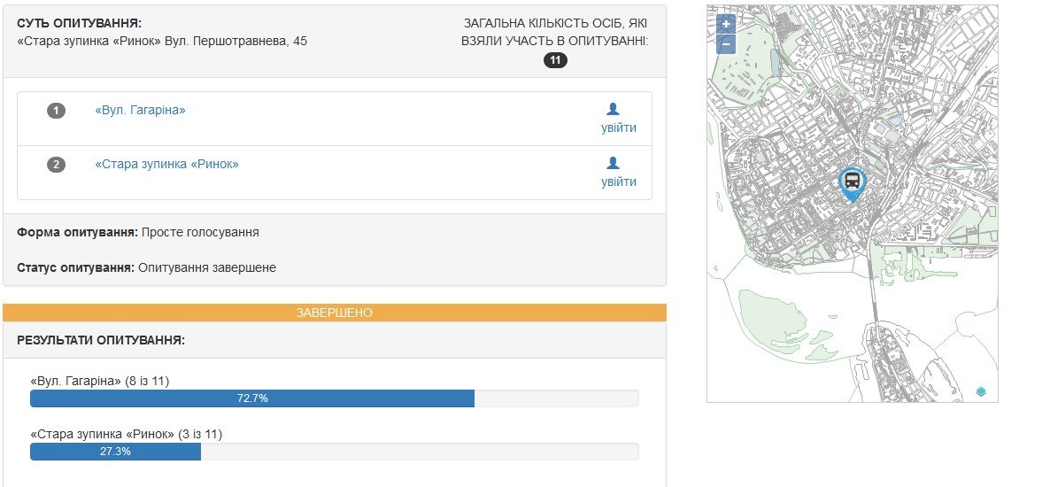The height and width of the screenshot is (487, 1050).
Task: Click the number 1 option badge
Action: point(56,111)
